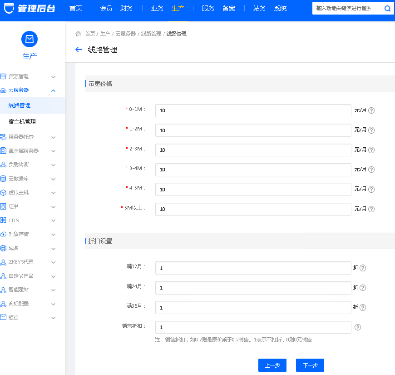Click 上一步 button
395x375 pixels.
272,365
